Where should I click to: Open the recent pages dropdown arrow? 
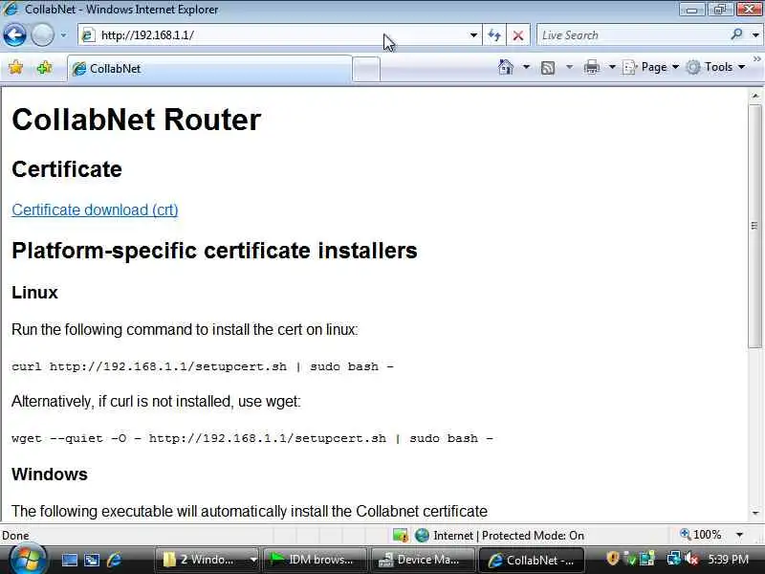coord(63,35)
